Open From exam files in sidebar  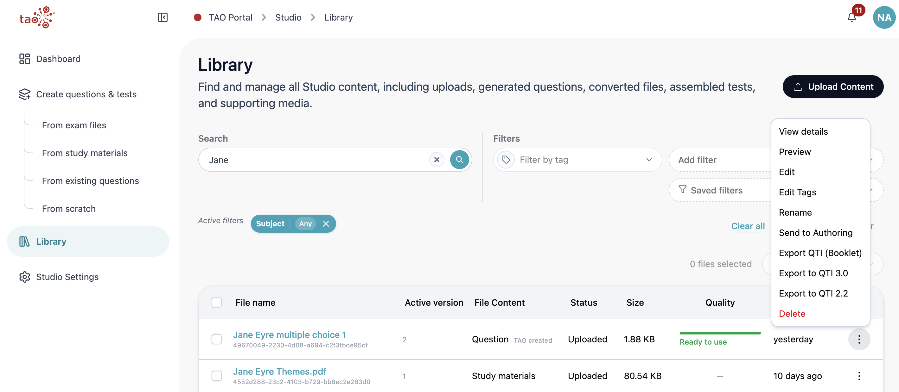click(x=74, y=125)
